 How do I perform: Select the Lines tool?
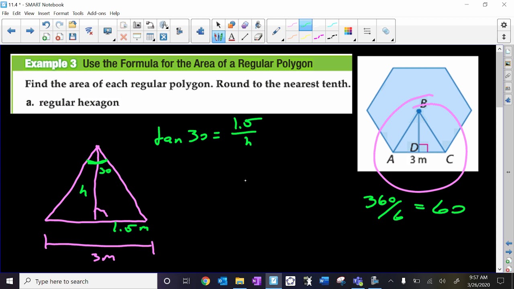coord(245,37)
